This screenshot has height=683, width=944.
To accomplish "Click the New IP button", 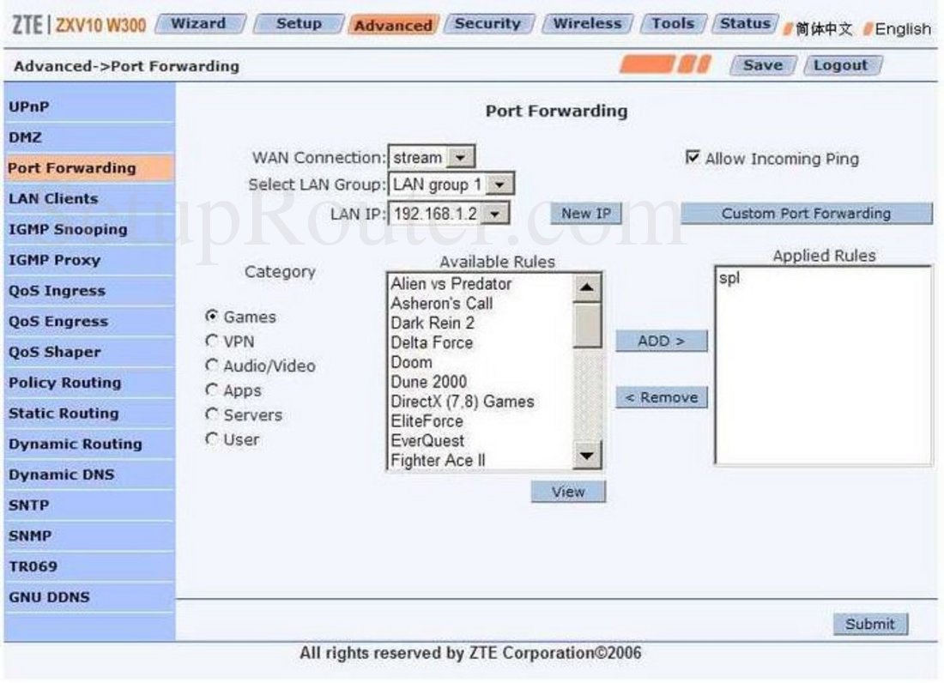I will pos(586,214).
